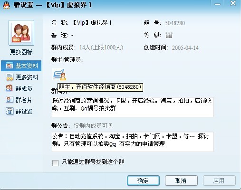Click the 群设置 settings icon

10,111
